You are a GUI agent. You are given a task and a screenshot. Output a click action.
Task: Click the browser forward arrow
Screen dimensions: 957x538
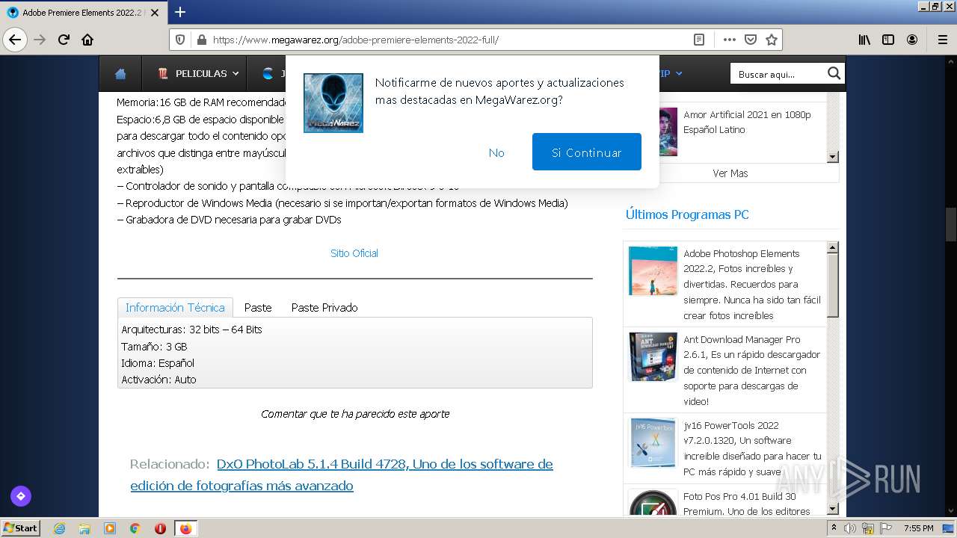click(x=40, y=40)
